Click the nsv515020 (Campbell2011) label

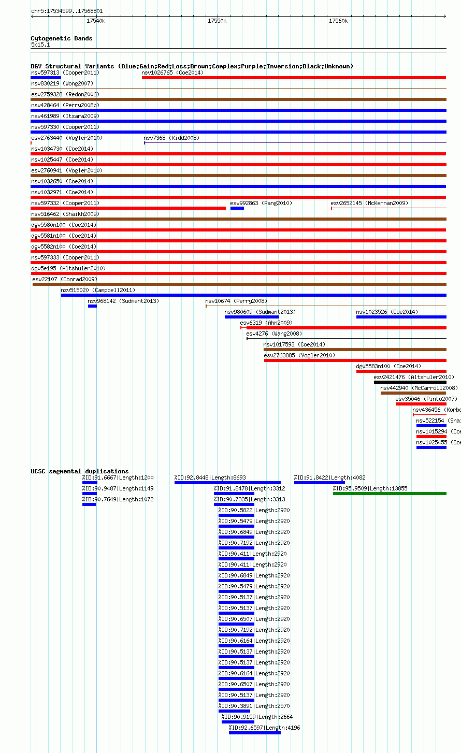(98, 291)
